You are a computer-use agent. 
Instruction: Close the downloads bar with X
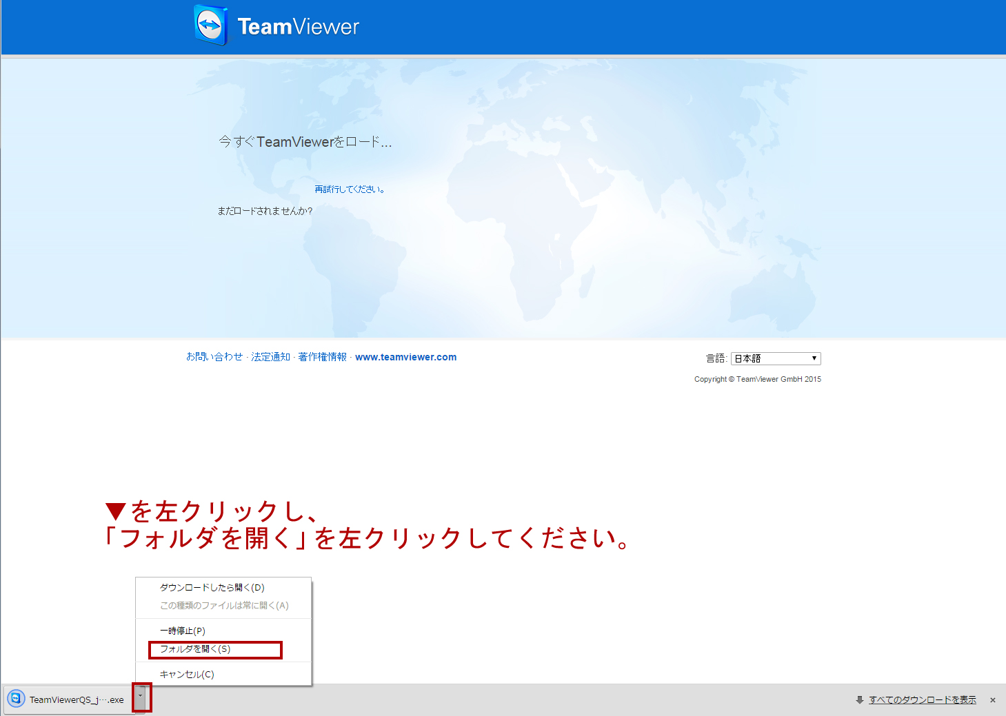(x=993, y=700)
